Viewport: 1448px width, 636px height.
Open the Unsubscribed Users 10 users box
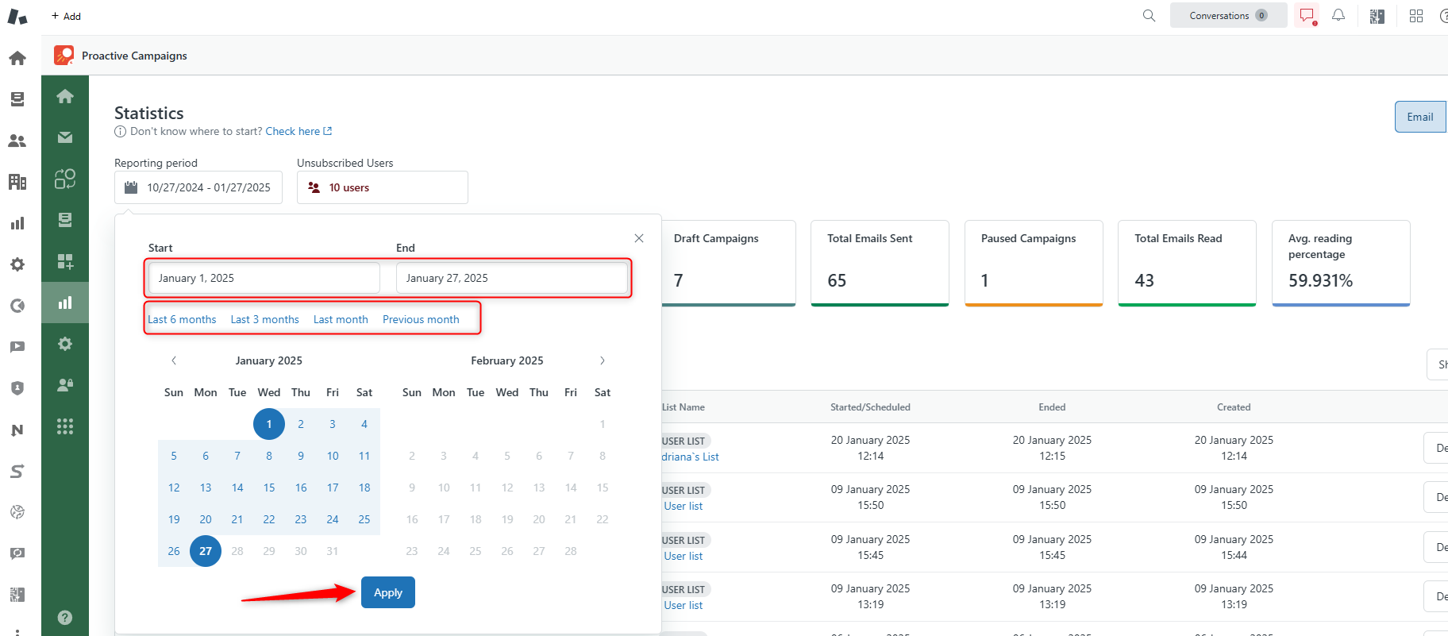[x=383, y=187]
